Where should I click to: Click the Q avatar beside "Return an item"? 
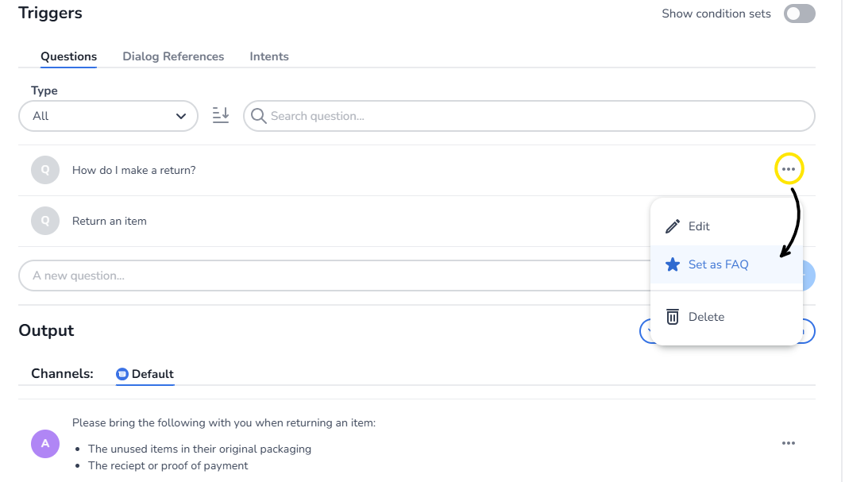pyautogui.click(x=45, y=221)
